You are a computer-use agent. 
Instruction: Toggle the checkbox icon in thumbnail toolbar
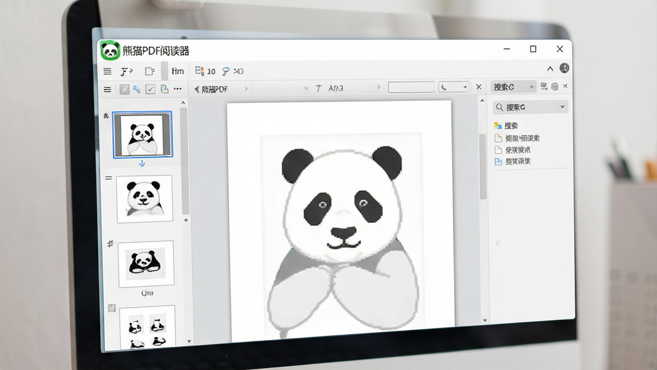pos(150,89)
